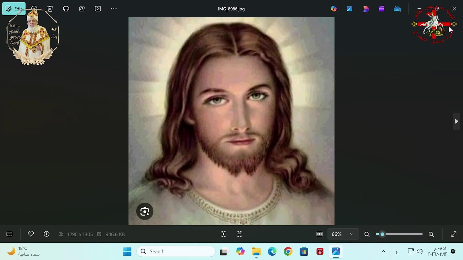Viewport: 463px width, 260px height.
Task: Open the pink-purple Create app icon
Action: pos(366,9)
